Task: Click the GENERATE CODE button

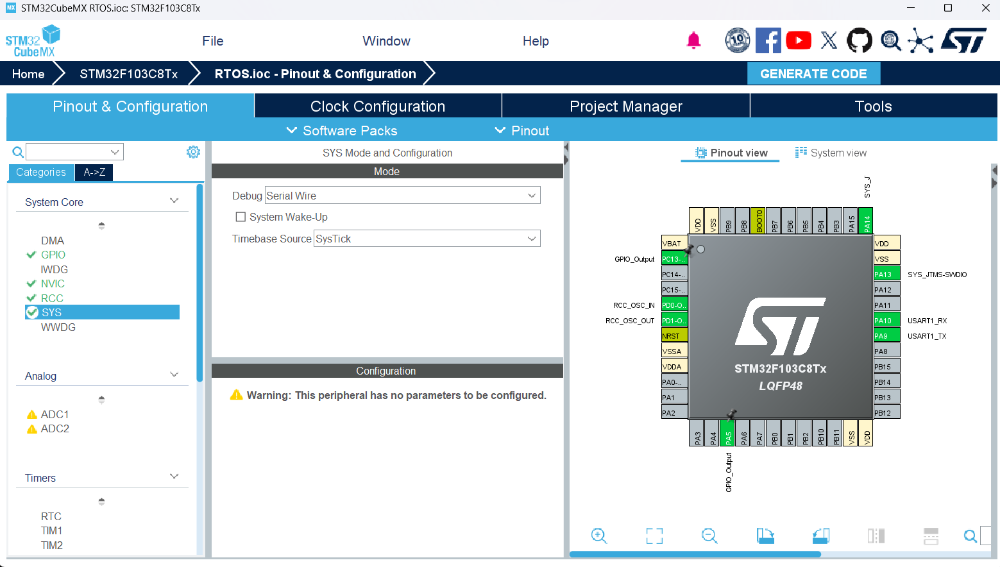Action: pos(813,74)
